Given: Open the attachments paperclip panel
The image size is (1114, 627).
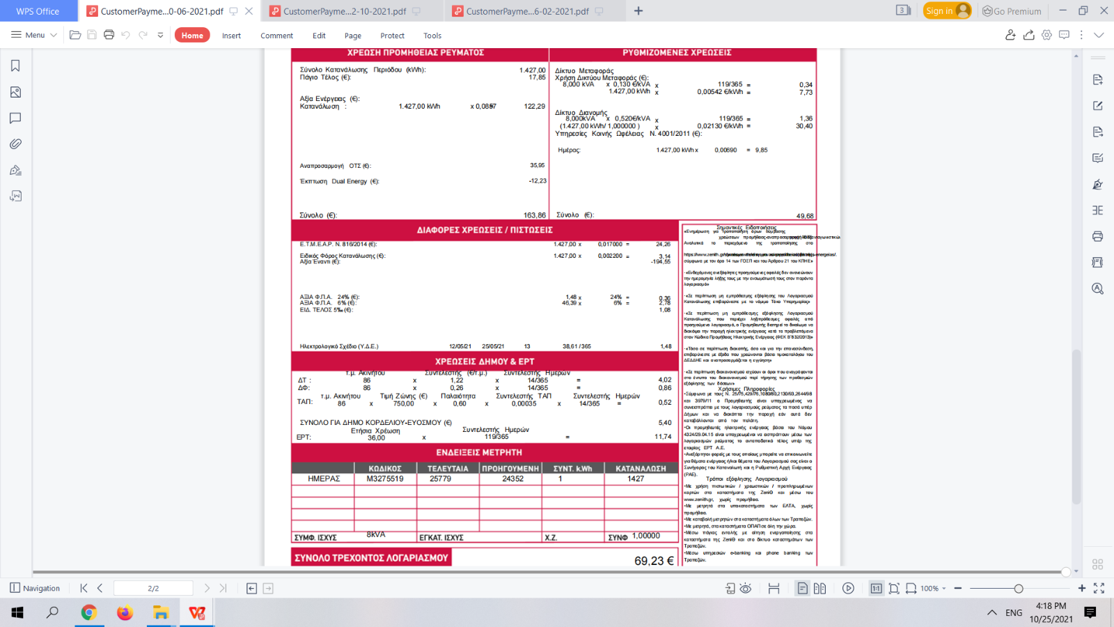Looking at the screenshot, I should click(15, 144).
